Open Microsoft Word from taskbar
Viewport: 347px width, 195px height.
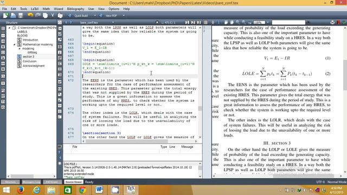pos(99,190)
